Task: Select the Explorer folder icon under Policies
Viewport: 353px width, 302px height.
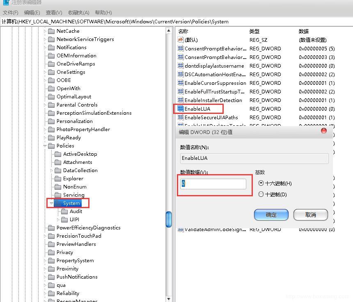Action: tap(58, 179)
